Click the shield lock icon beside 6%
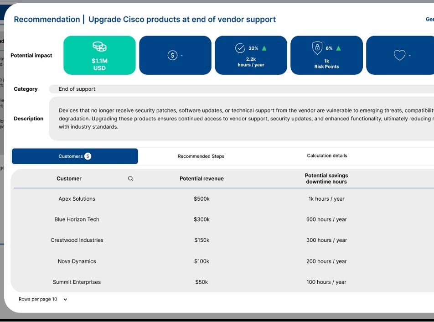 [317, 48]
